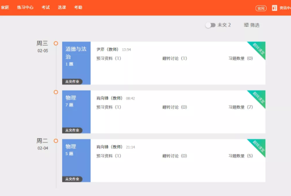Open 考勤 attendance page
Screen dimensions: 291x196
pyautogui.click(x=78, y=7)
